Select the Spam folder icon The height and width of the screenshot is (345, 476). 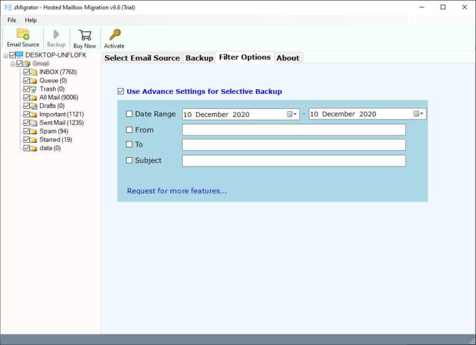(x=33, y=132)
